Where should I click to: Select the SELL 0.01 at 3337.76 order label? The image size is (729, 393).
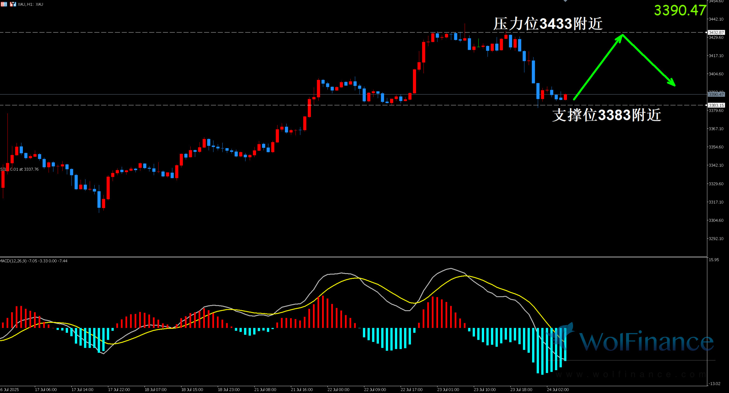click(20, 169)
